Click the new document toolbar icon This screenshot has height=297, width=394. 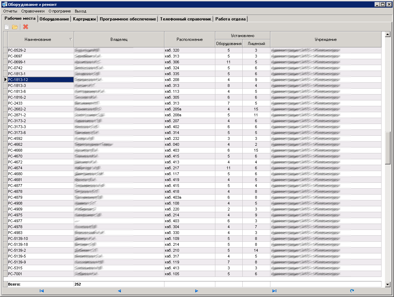(7, 27)
